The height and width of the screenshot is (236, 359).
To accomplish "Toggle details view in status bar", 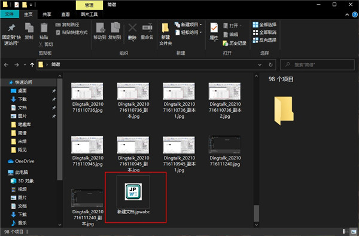I will coord(345,231).
